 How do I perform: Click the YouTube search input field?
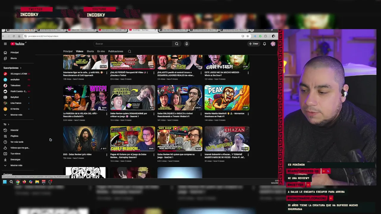(x=132, y=44)
